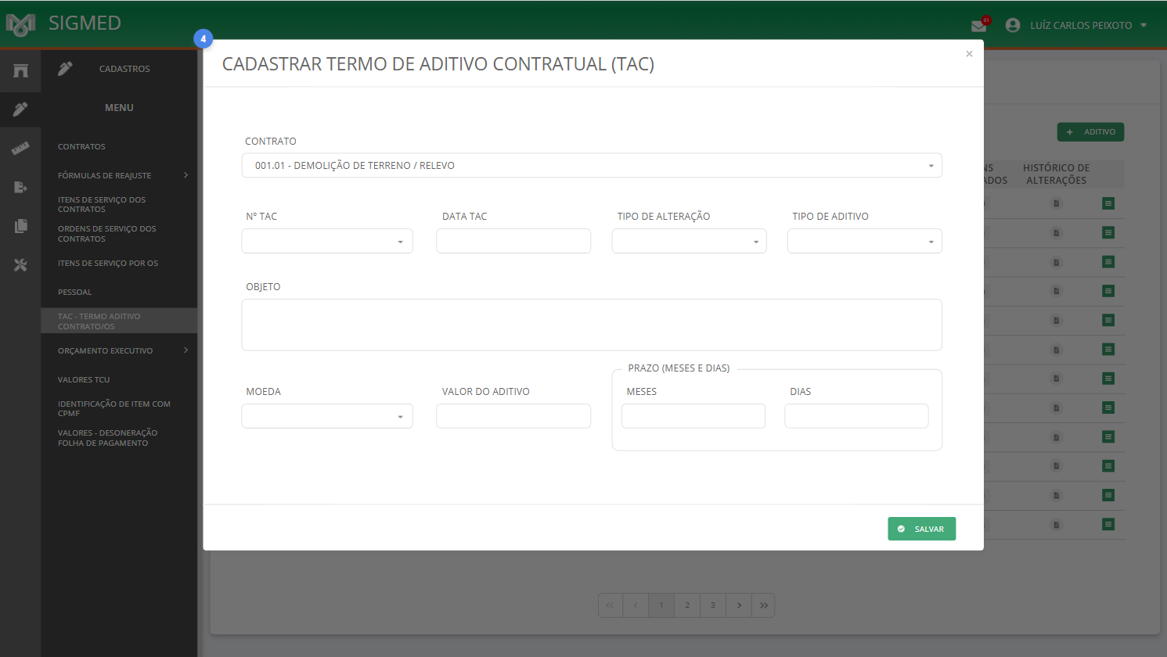Click first row's history document icon
The width and height of the screenshot is (1167, 657).
click(x=1057, y=203)
